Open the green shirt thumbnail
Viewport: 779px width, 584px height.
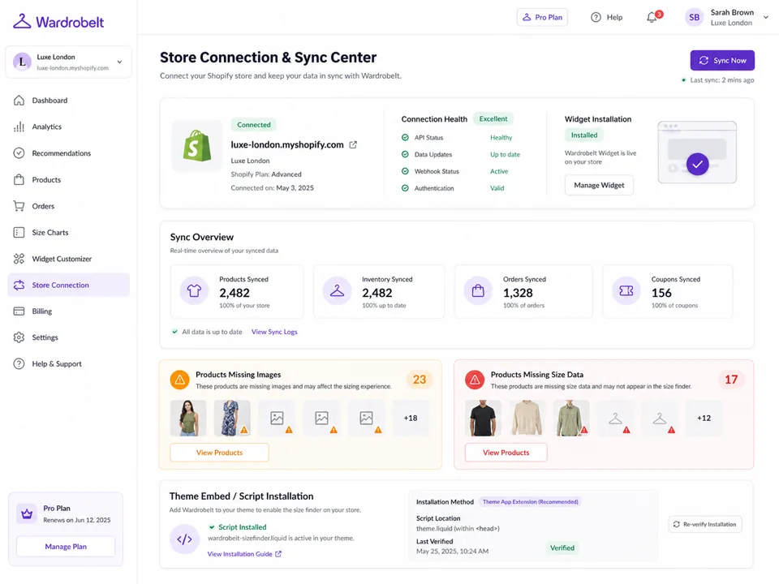[x=570, y=419]
